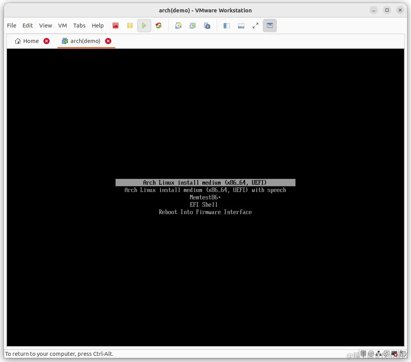Open the Help menu
Image resolution: width=411 pixels, height=362 pixels.
[98, 26]
